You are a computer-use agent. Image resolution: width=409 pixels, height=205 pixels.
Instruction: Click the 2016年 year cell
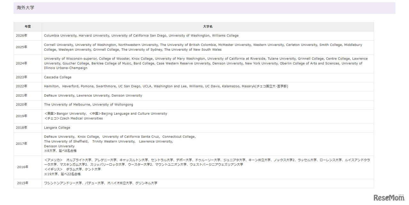tap(28, 167)
